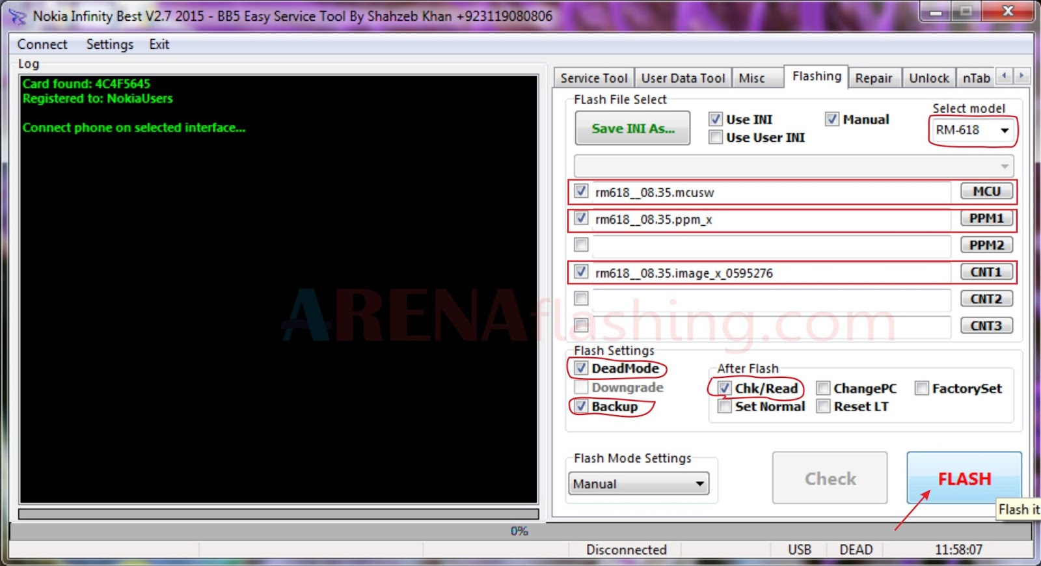1041x566 pixels.
Task: Open the Settings menu
Action: click(110, 44)
